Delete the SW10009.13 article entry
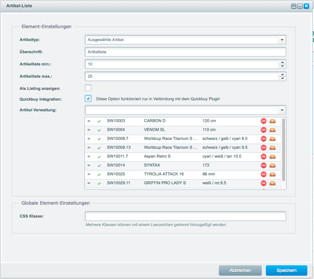The width and height of the screenshot is (314, 279). pyautogui.click(x=264, y=148)
